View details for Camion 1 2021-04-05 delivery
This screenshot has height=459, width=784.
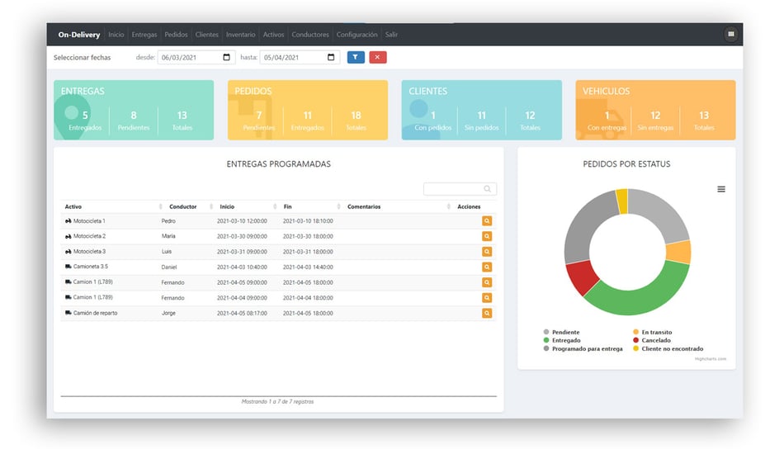coord(487,282)
